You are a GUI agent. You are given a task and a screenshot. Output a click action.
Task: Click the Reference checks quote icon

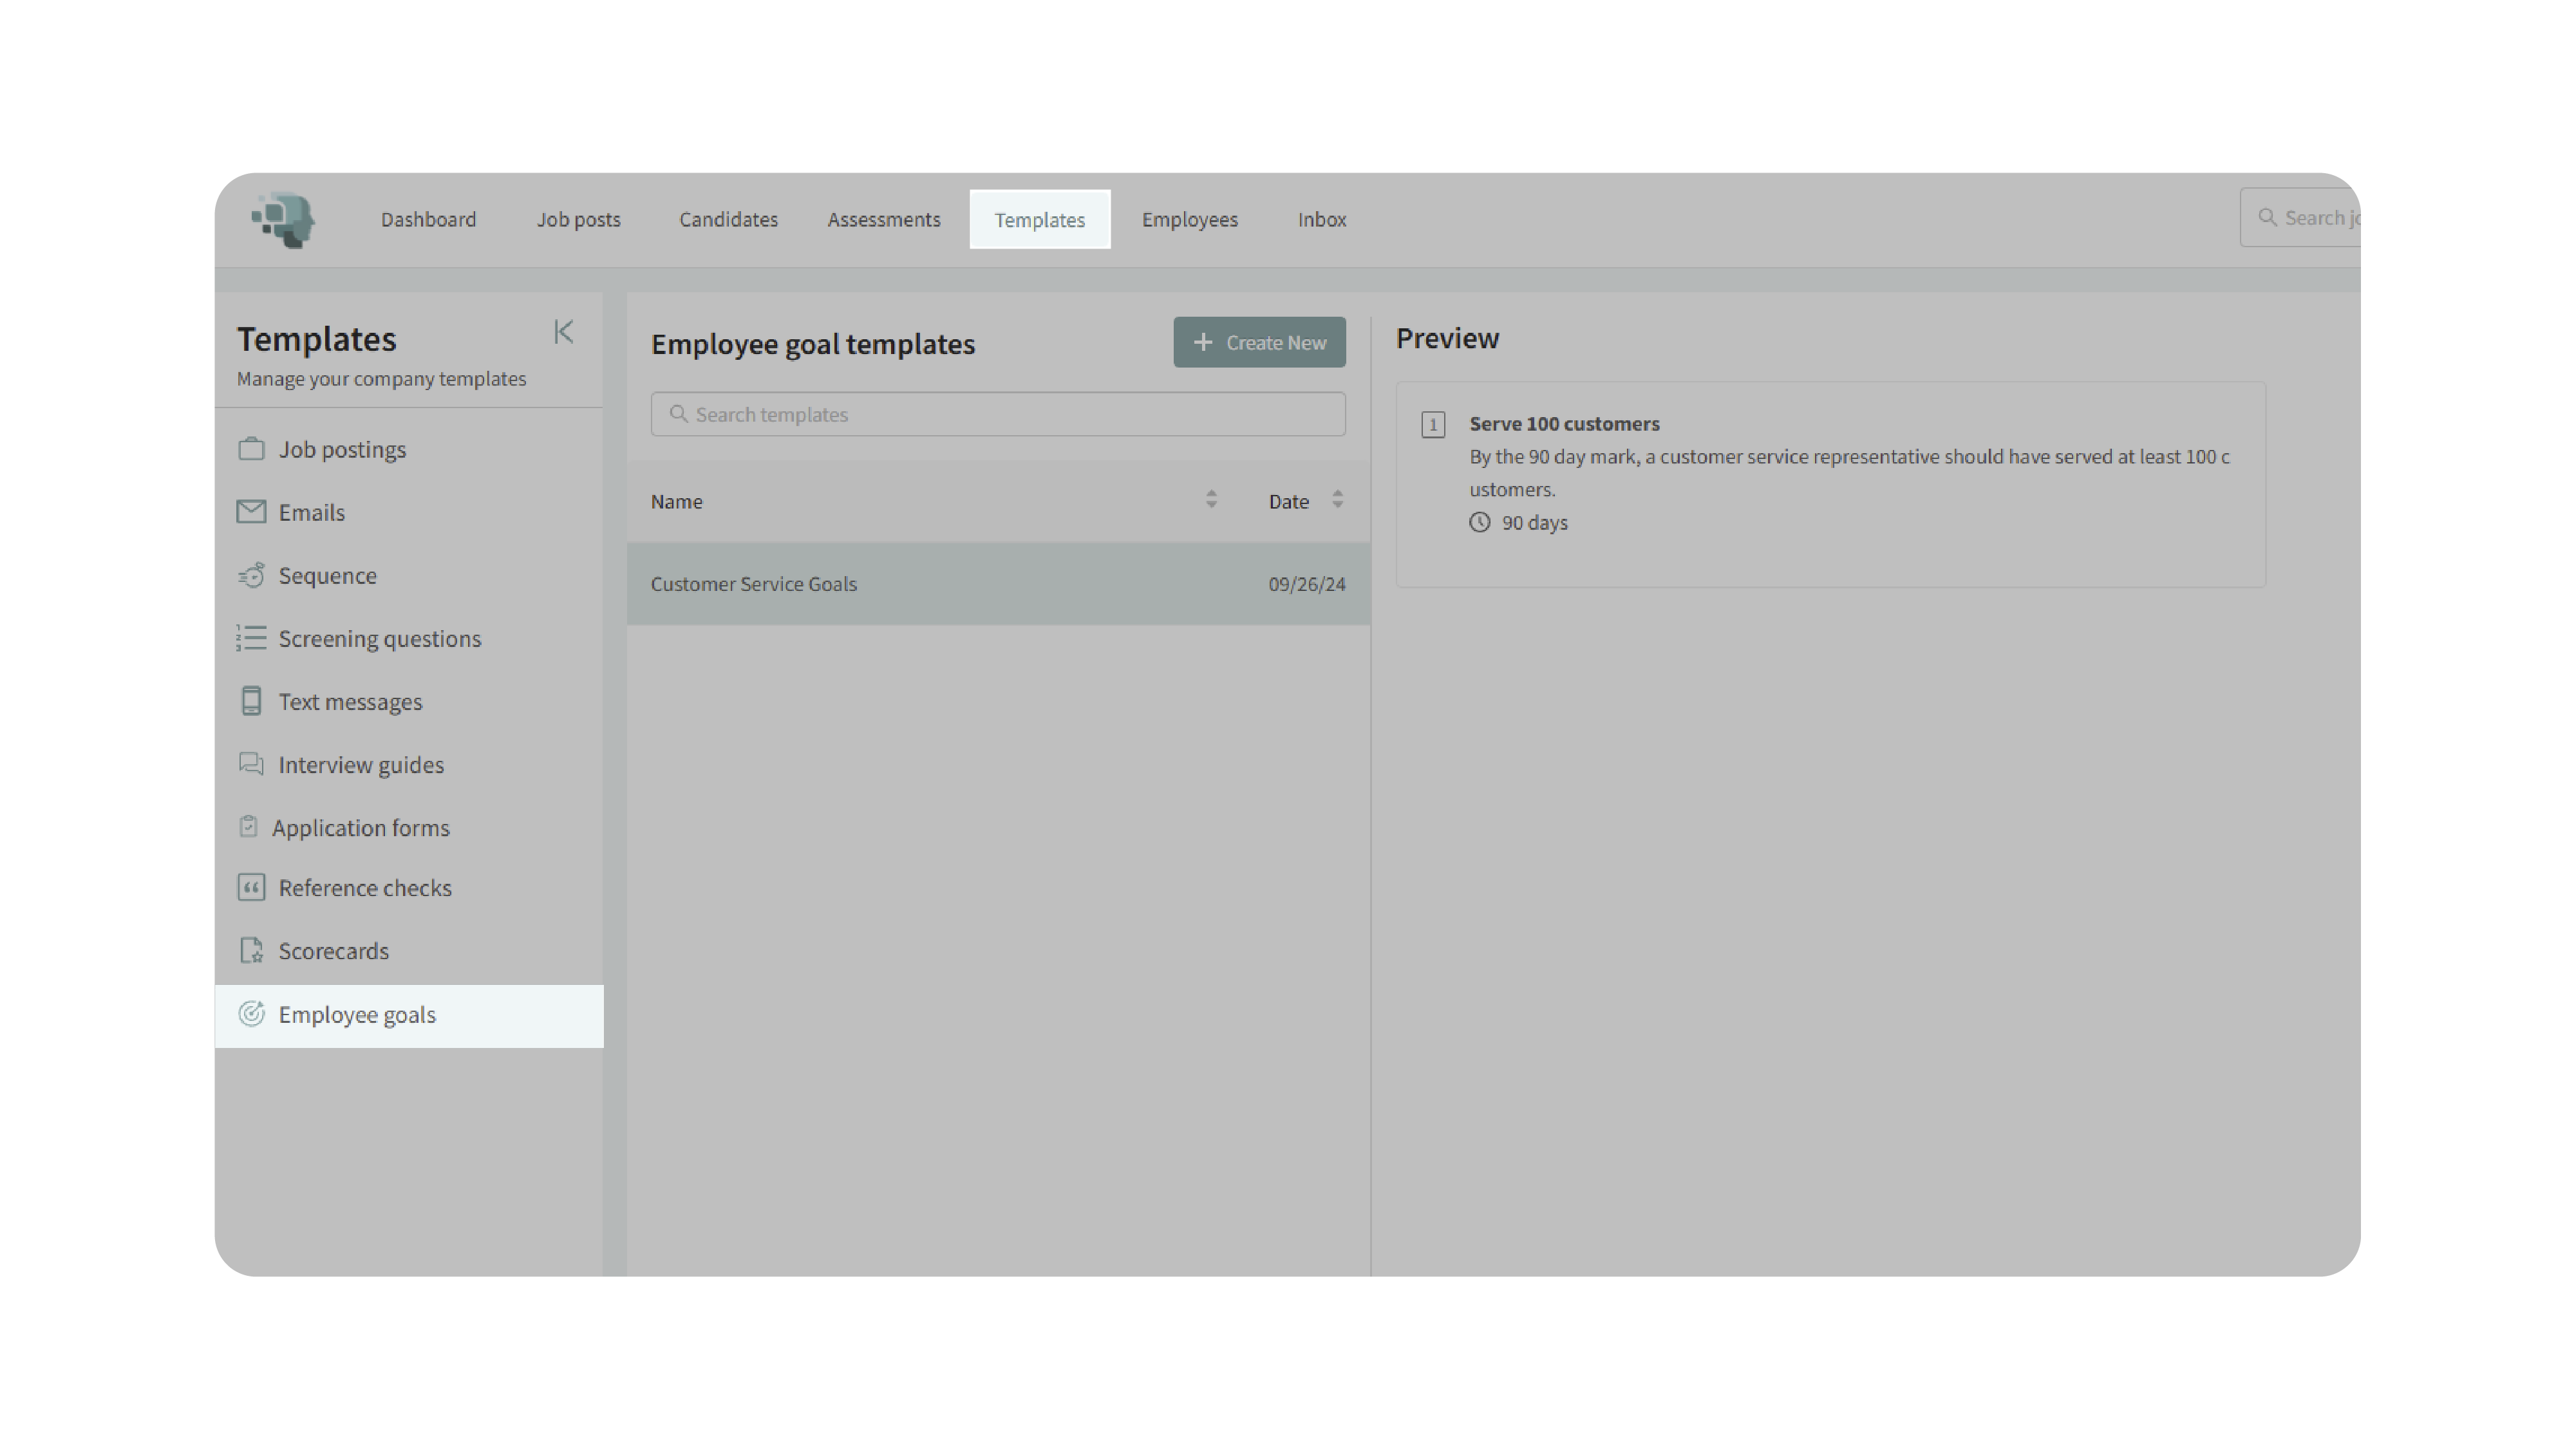pos(251,888)
